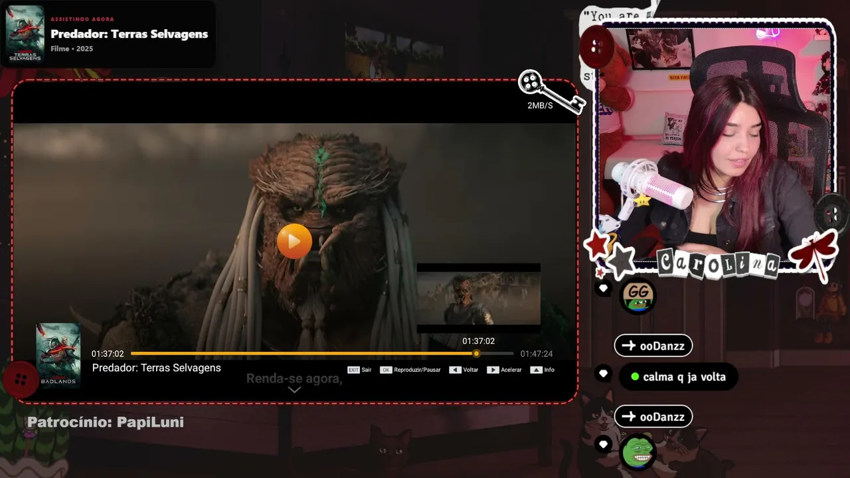Open the Badlands poster thumbnail in the player
The image size is (850, 478).
pos(58,355)
